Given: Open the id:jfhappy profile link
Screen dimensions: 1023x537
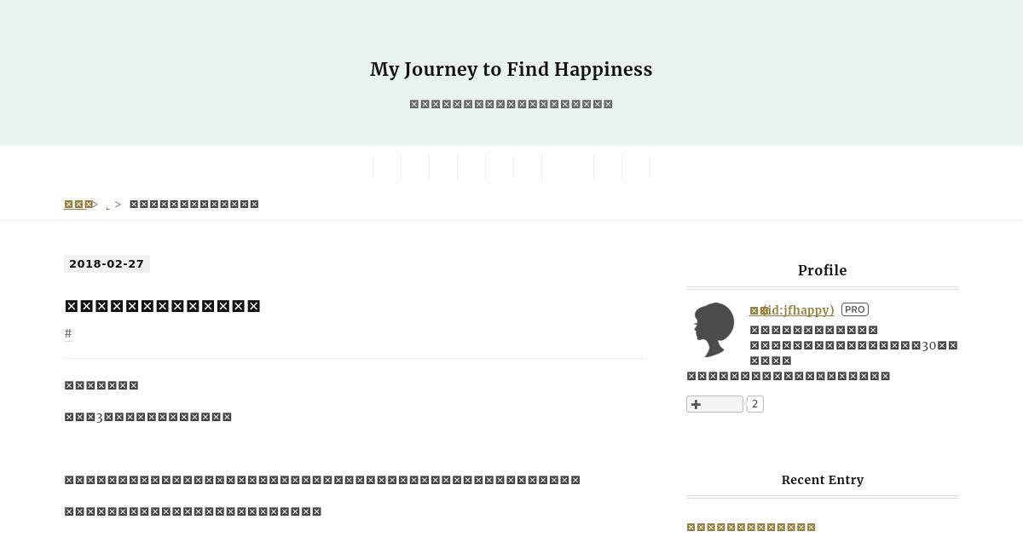Looking at the screenshot, I should point(792,310).
